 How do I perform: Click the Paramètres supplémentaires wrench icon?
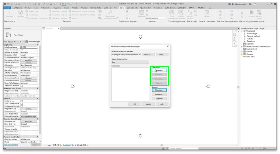110,14
